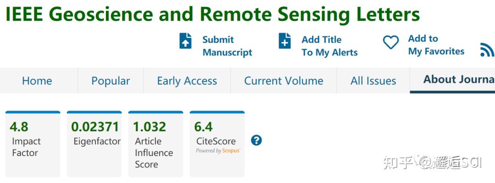This screenshot has height=183, width=495.
Task: Click the IEEE Geoscience journal title heading
Action: click(x=212, y=15)
